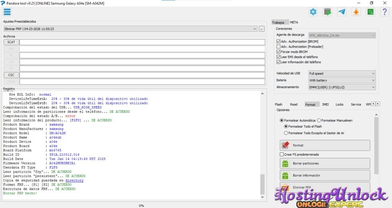The height and width of the screenshot is (208, 392).
Task: Click Borrar información button
Action: pos(325,175)
